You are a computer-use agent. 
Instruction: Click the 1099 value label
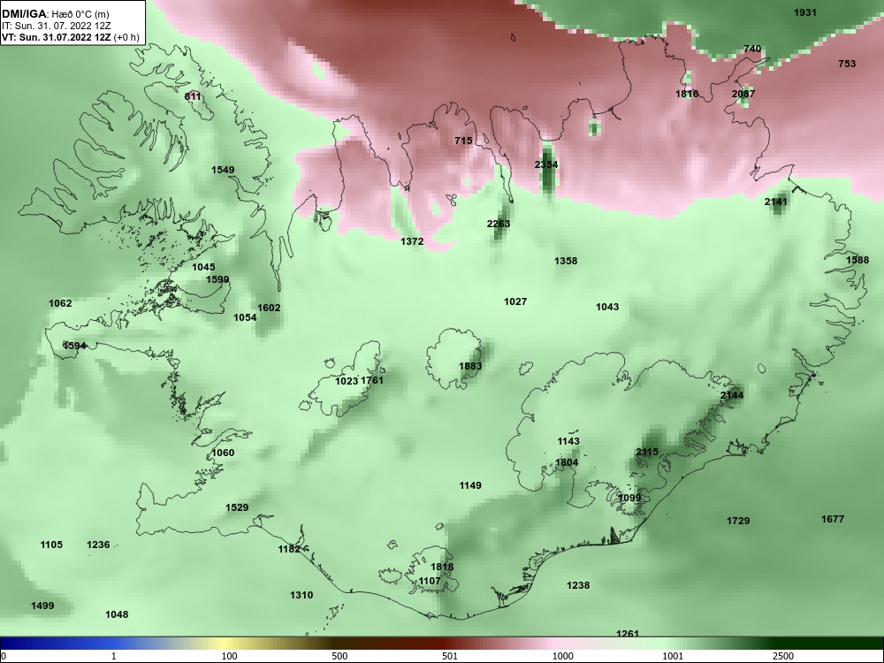[629, 498]
